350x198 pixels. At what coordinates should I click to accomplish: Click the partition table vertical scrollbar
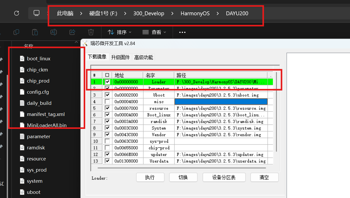tap(276, 112)
